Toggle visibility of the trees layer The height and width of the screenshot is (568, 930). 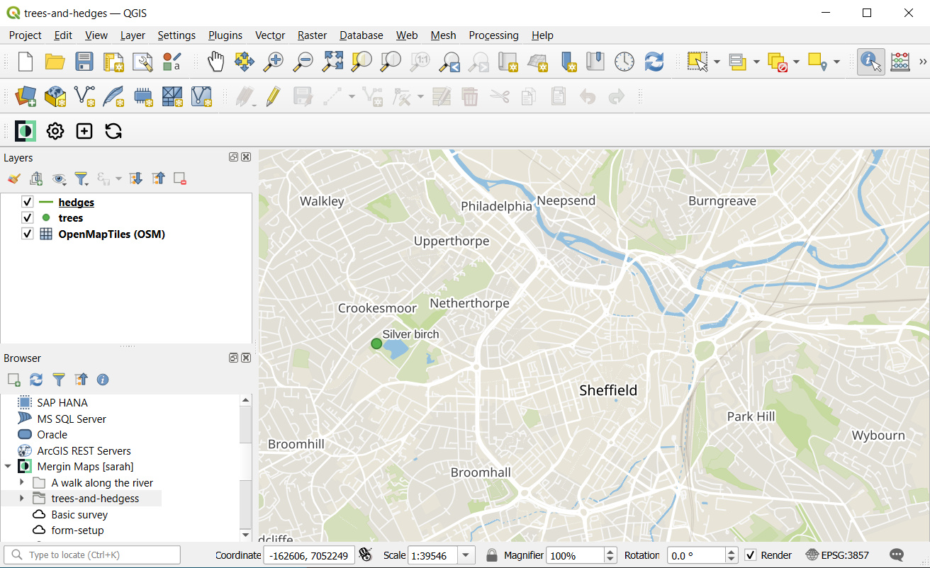pyautogui.click(x=27, y=218)
